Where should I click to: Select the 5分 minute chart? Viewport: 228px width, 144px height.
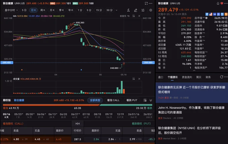pos(89,10)
